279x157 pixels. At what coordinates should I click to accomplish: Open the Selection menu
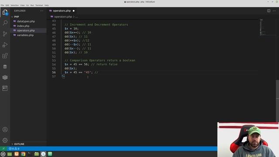(x=14, y=5)
